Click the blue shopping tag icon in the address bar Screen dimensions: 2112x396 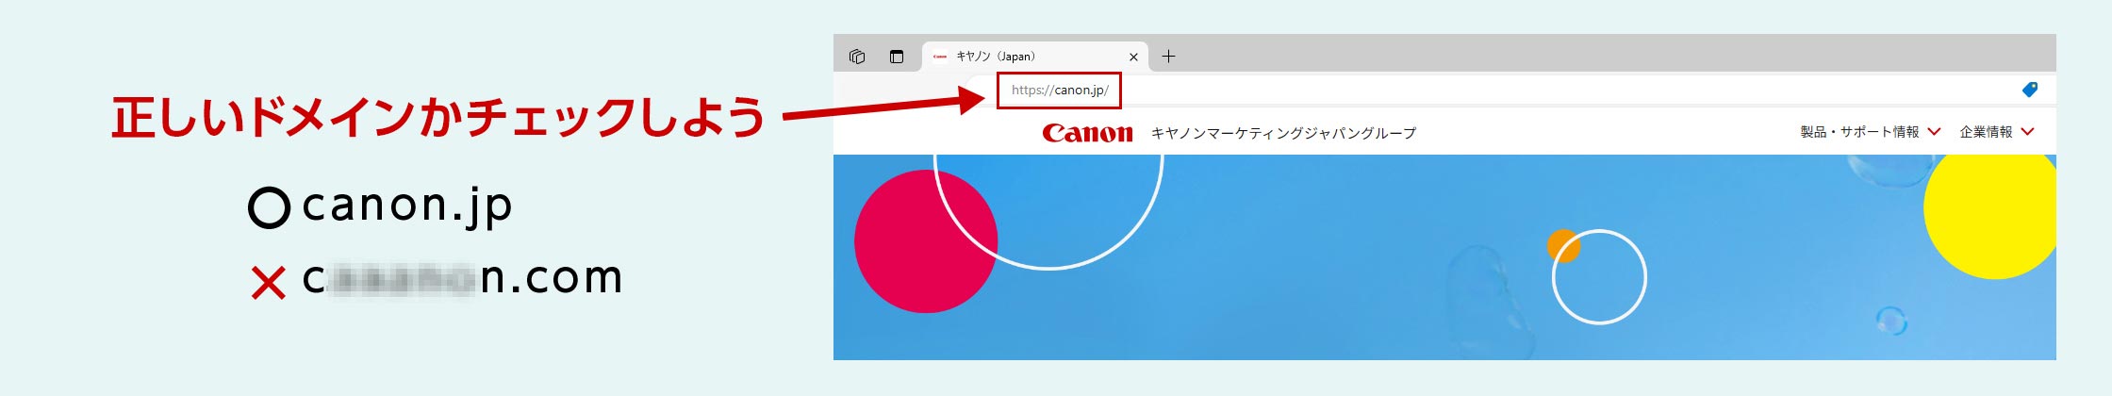(2030, 90)
